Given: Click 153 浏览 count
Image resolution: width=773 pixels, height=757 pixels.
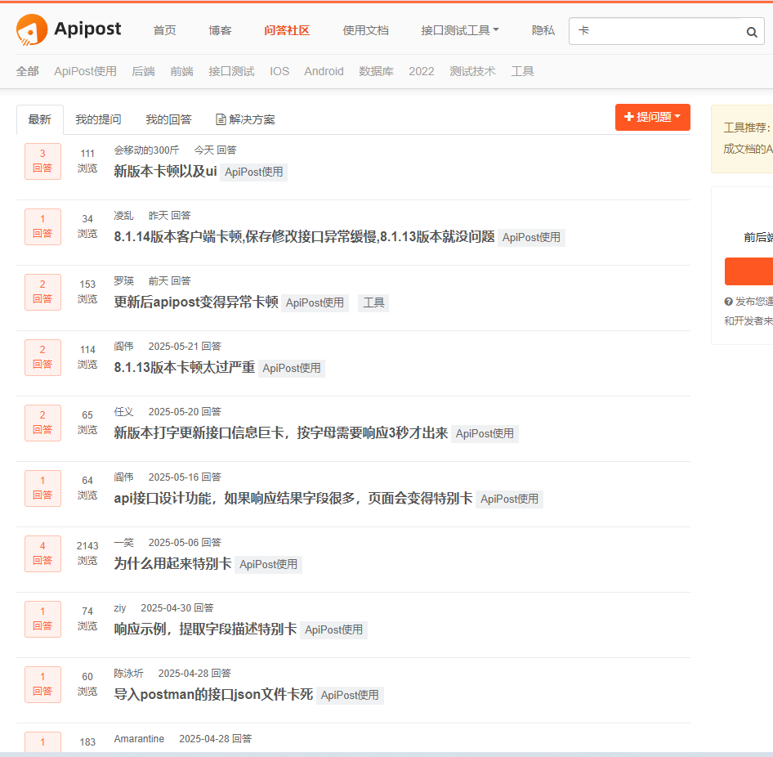Looking at the screenshot, I should point(87,292).
